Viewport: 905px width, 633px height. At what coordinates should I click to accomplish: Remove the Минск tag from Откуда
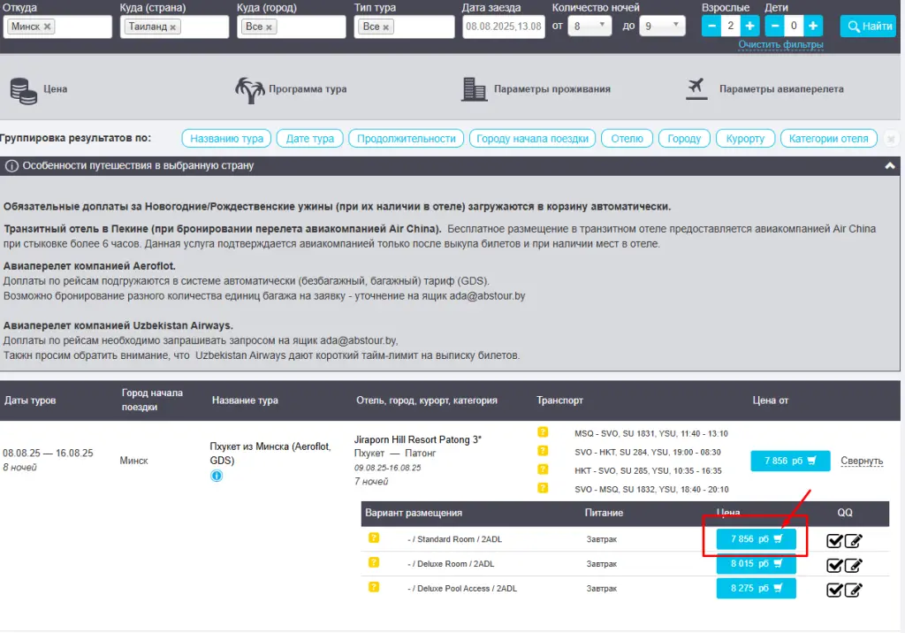tap(48, 27)
